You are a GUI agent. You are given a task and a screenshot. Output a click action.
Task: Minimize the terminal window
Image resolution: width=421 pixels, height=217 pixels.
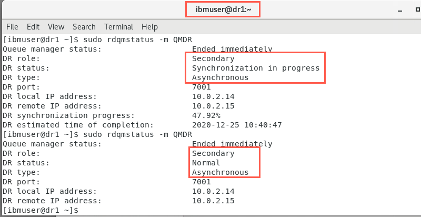pos(400,11)
